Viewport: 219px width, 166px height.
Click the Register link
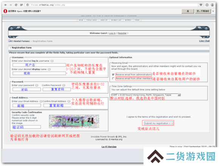(x=122, y=33)
